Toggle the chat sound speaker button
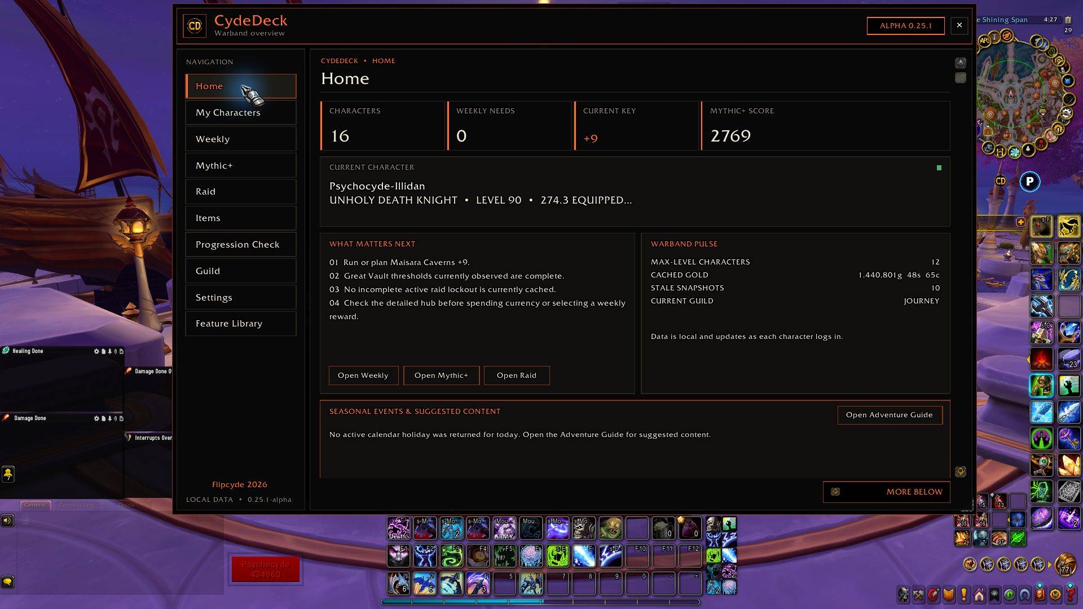Image resolution: width=1083 pixels, height=609 pixels. 7,520
